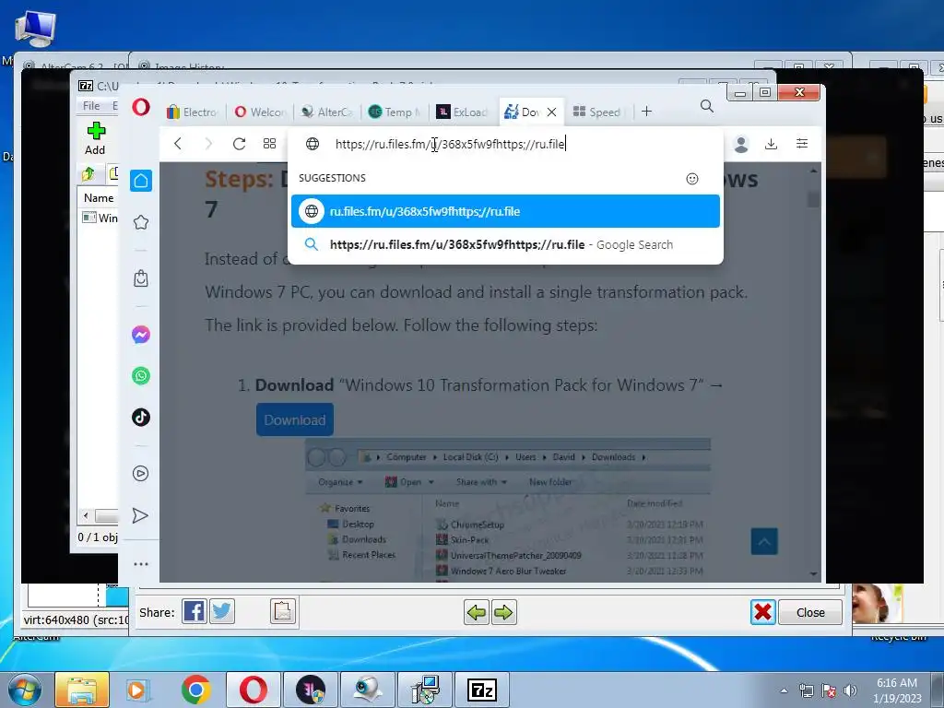Click the Name column header in 7-Zip

coord(99,198)
